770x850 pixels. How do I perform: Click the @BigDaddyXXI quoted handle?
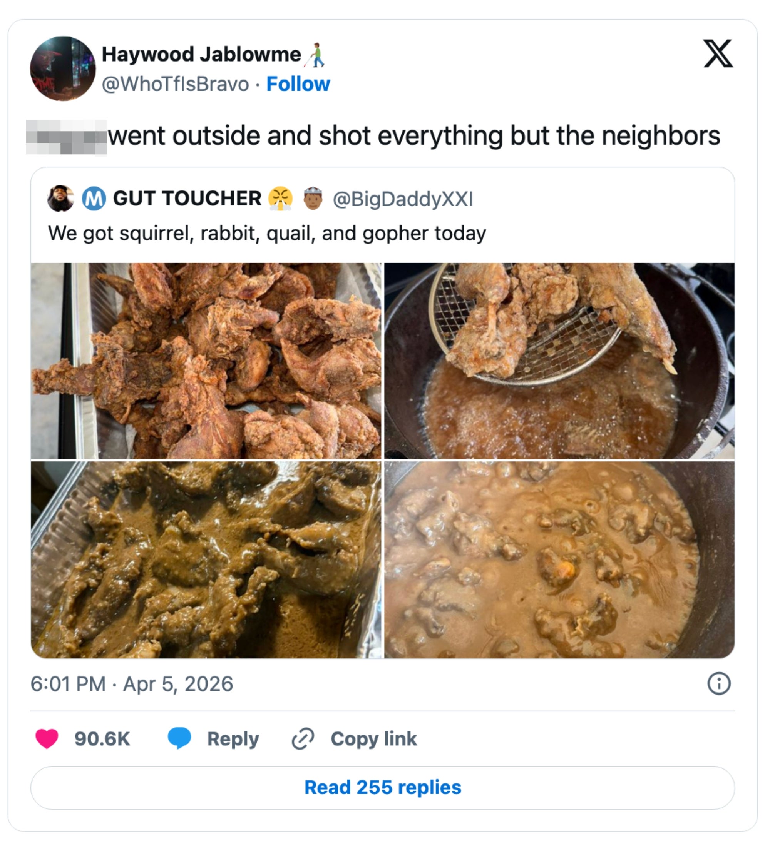tap(403, 199)
